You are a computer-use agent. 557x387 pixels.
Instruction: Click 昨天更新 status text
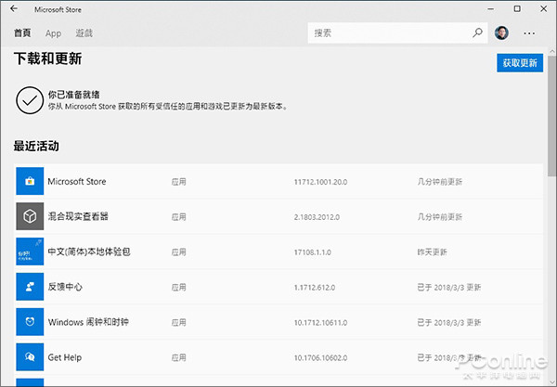(432, 252)
